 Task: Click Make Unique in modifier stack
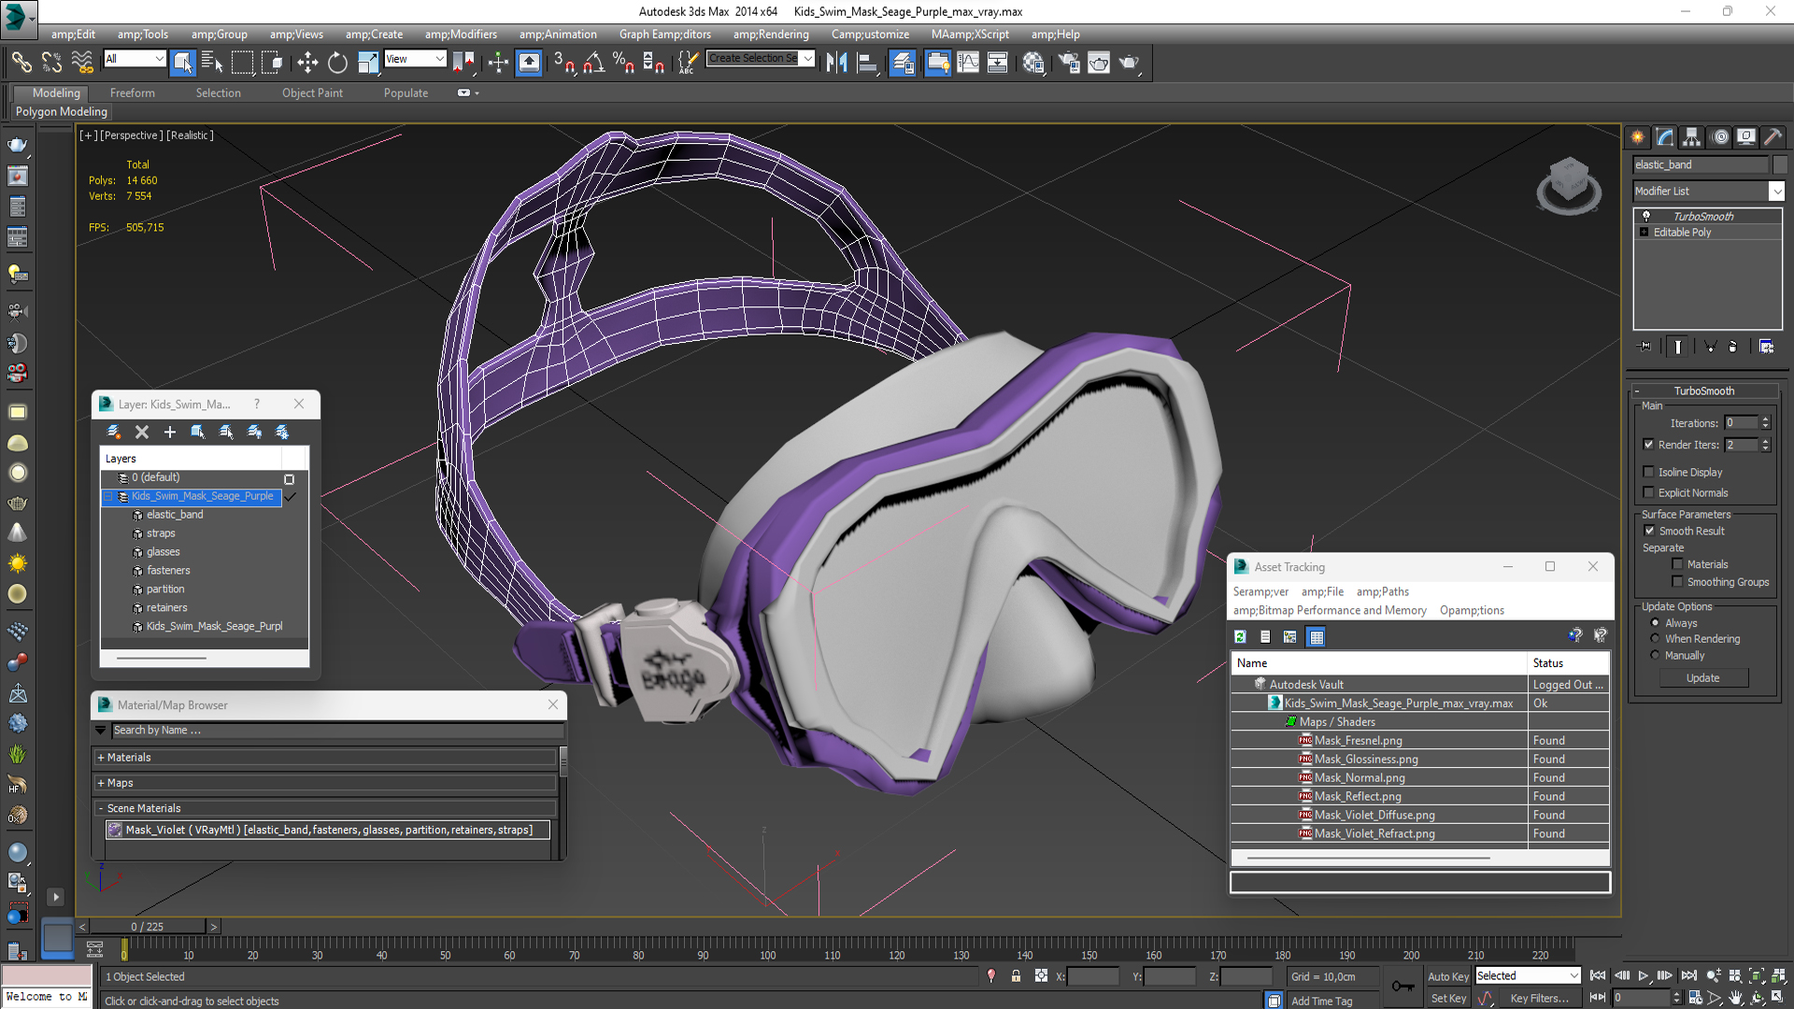1711,347
